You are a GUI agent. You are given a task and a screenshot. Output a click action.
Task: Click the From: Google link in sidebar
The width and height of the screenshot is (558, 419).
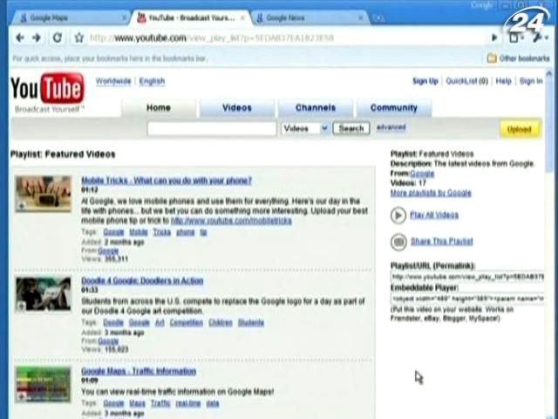[x=422, y=174]
